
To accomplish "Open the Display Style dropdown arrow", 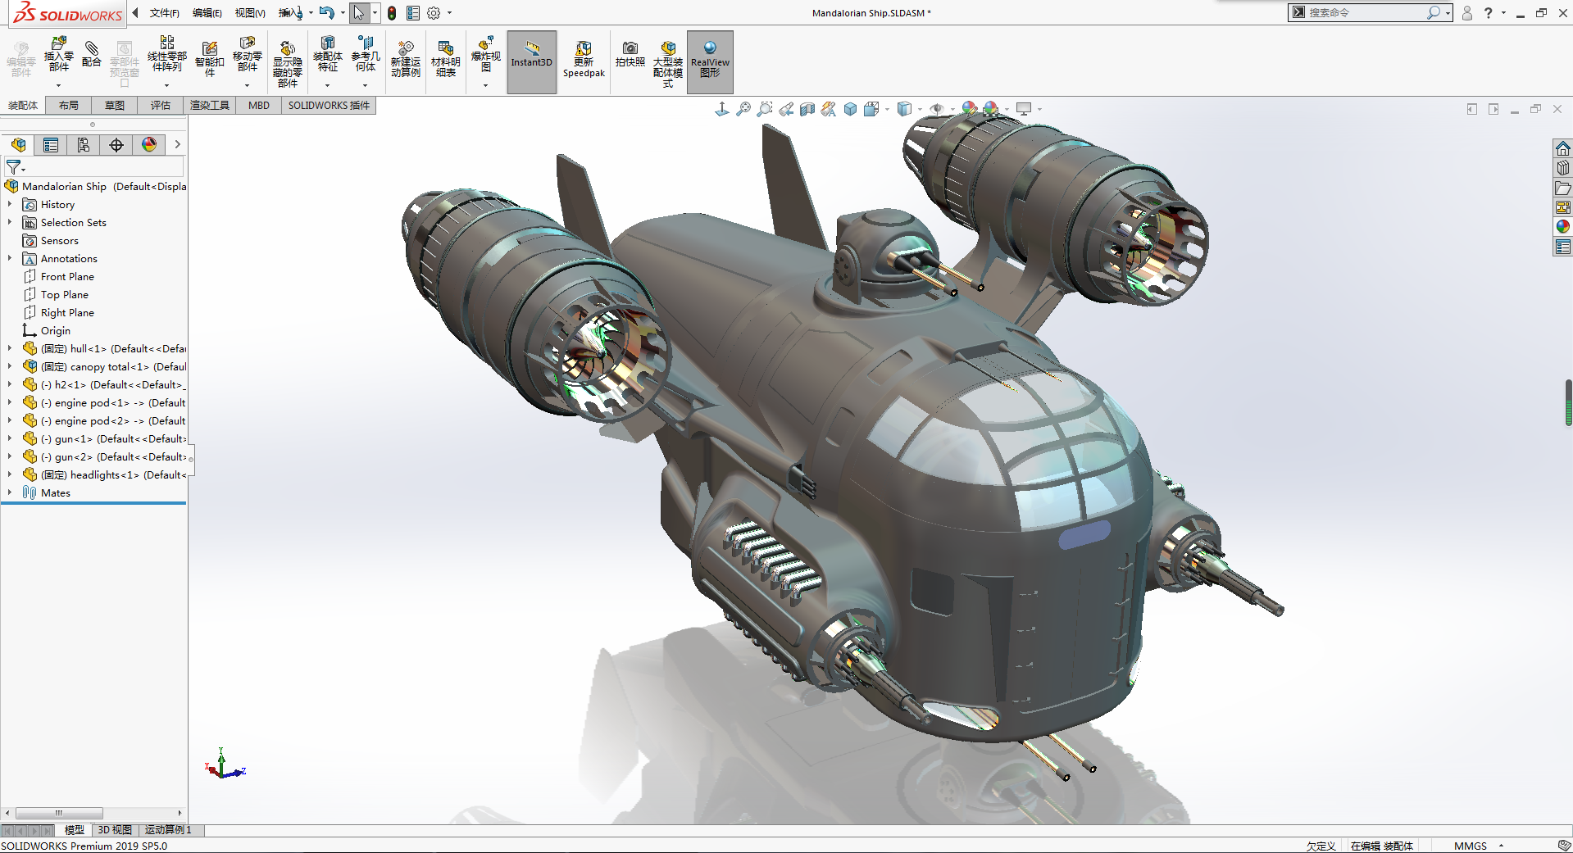I will (920, 109).
